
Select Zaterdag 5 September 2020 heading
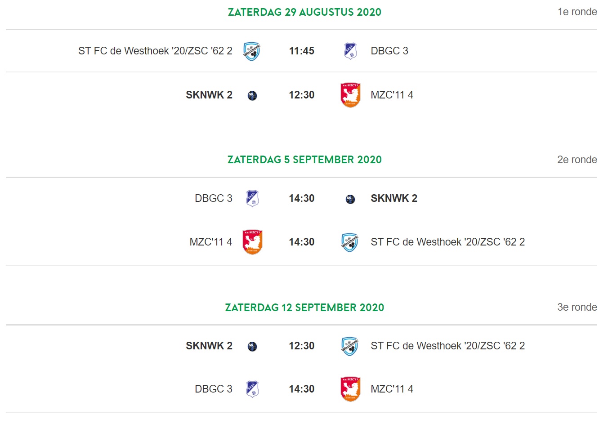(304, 160)
